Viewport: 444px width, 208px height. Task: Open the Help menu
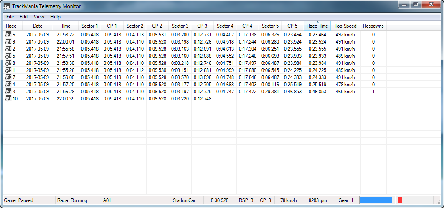[x=55, y=17]
